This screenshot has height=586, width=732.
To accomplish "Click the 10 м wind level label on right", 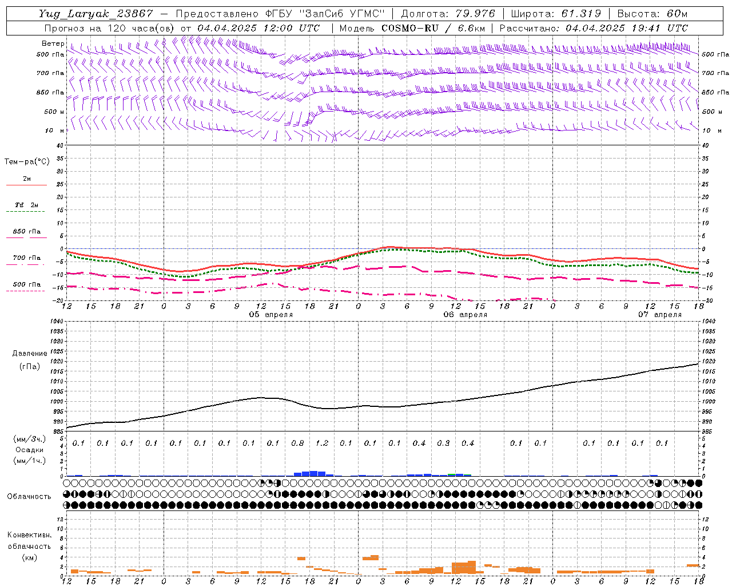I will (x=712, y=130).
